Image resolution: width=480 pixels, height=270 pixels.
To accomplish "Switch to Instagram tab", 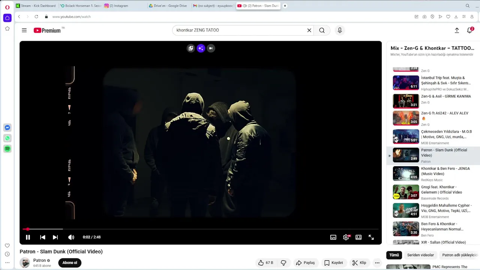I will (x=124, y=6).
